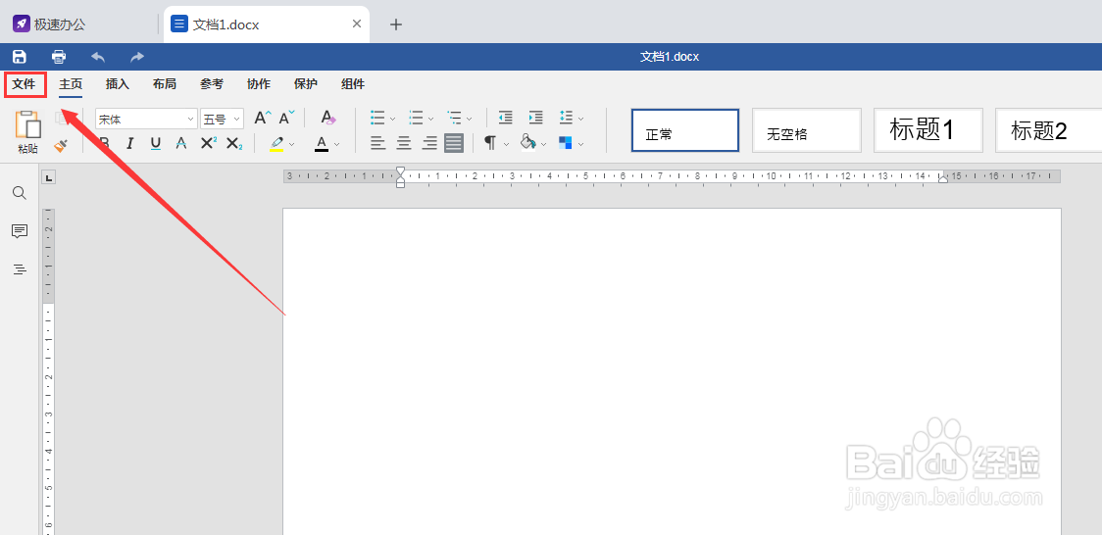The width and height of the screenshot is (1102, 535).
Task: Show nonprinting paragraph marks
Action: [490, 143]
